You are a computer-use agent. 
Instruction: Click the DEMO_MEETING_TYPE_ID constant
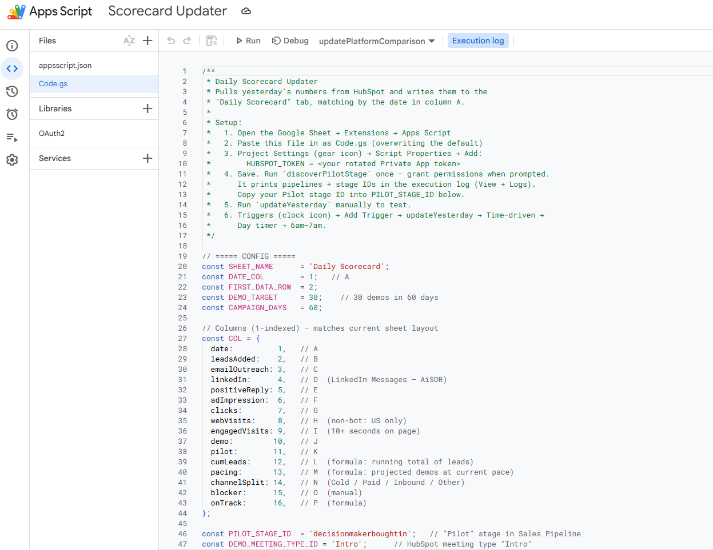click(x=273, y=544)
